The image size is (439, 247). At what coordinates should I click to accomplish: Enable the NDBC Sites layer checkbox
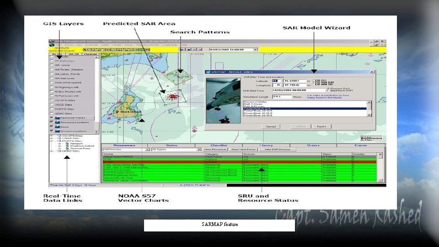tap(52, 113)
